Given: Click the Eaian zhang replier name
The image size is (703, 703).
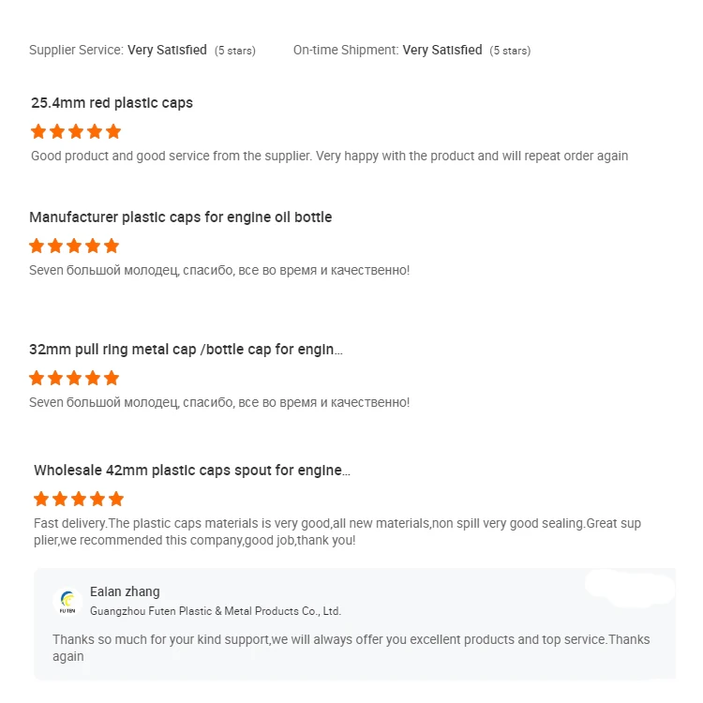Looking at the screenshot, I should point(125,591).
